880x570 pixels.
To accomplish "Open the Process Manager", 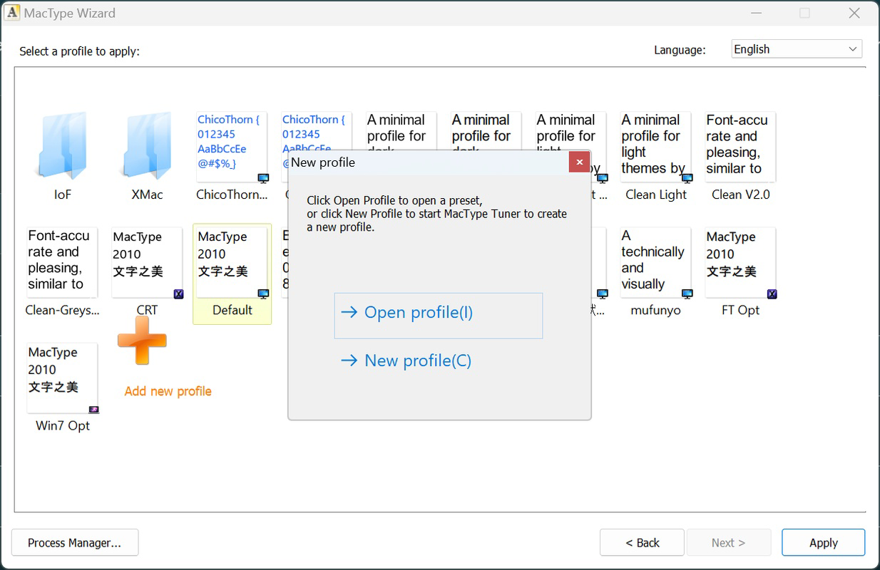I will tap(74, 542).
